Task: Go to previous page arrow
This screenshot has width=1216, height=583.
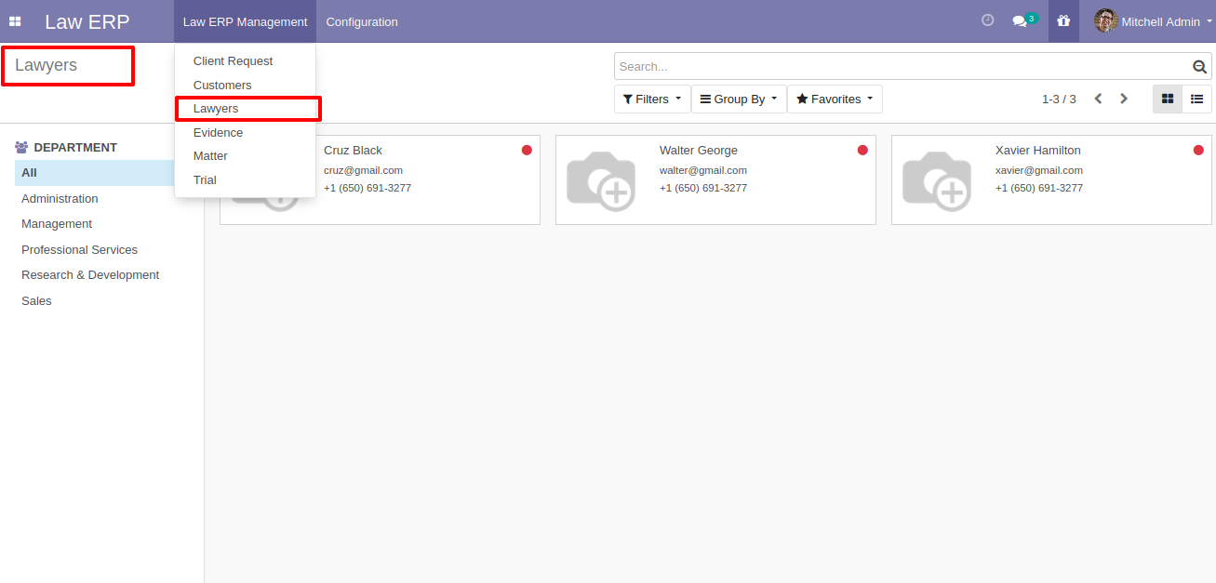Action: click(x=1098, y=99)
